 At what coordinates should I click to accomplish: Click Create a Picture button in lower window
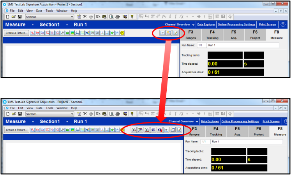tap(16, 130)
